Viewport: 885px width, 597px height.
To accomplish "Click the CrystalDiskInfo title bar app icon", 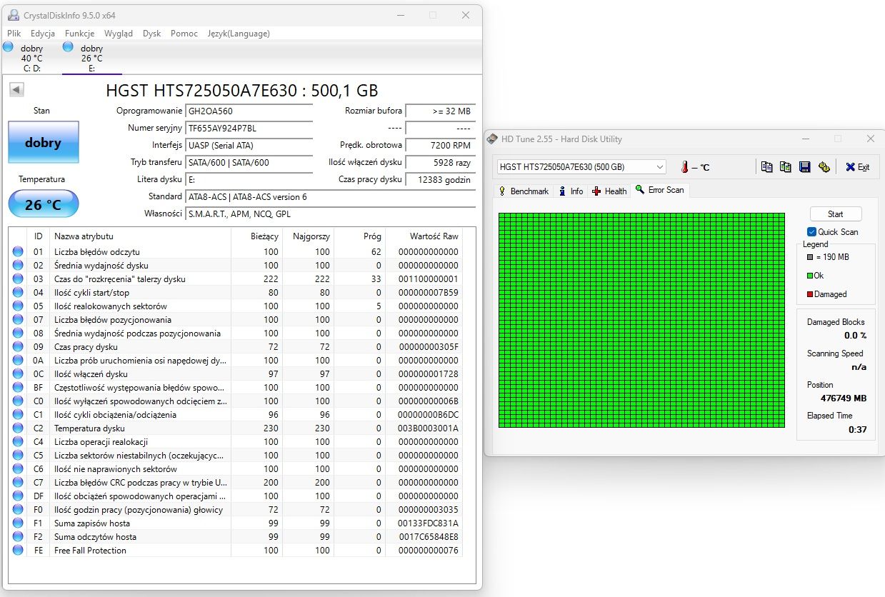I will click(13, 15).
